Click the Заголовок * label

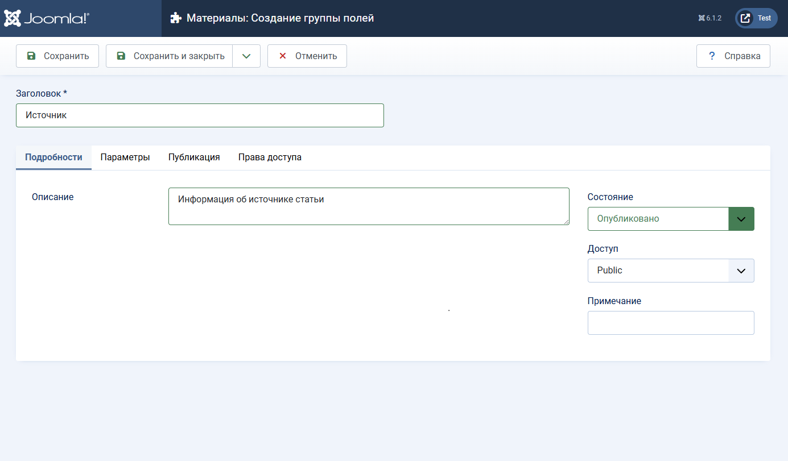(42, 93)
